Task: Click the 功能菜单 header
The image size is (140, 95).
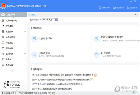Action: coord(14,14)
